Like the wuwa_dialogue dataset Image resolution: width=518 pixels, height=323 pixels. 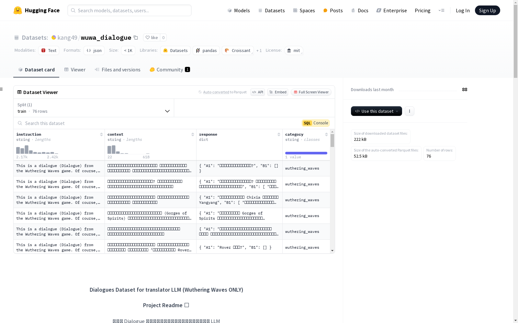tap(152, 37)
